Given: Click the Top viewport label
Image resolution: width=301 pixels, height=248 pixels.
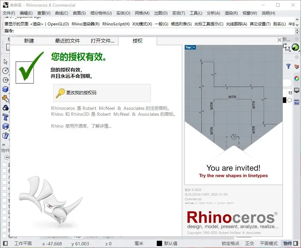Looking at the screenshot, I should (x=188, y=47).
